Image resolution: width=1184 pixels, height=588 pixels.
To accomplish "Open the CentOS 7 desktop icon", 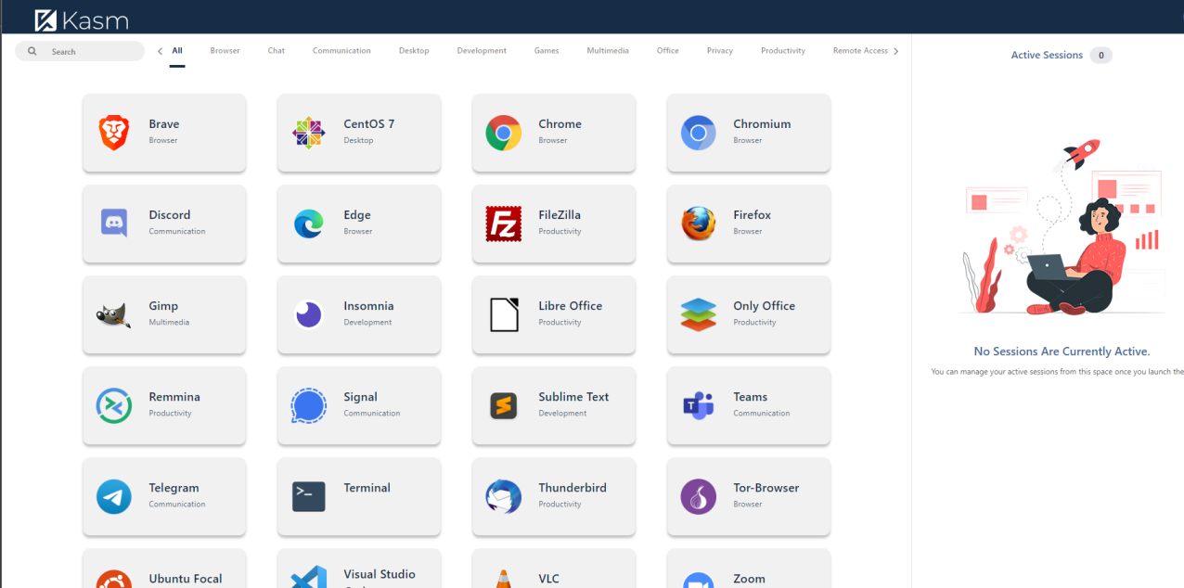I will (x=309, y=133).
